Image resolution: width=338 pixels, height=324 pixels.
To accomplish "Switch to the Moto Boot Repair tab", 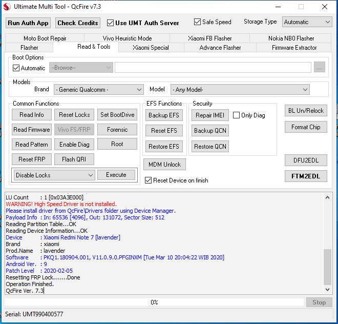I will point(45,38).
